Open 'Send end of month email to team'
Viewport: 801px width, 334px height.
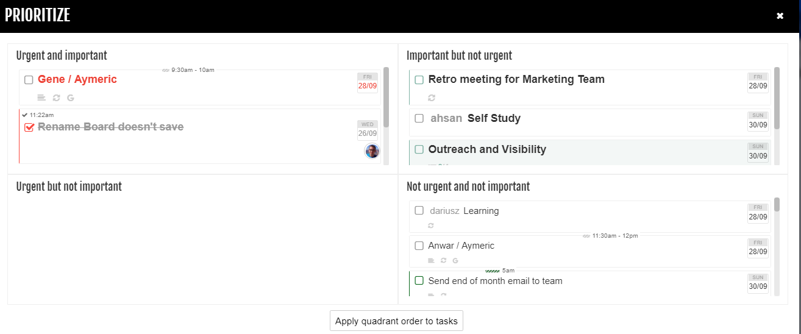[x=495, y=281]
